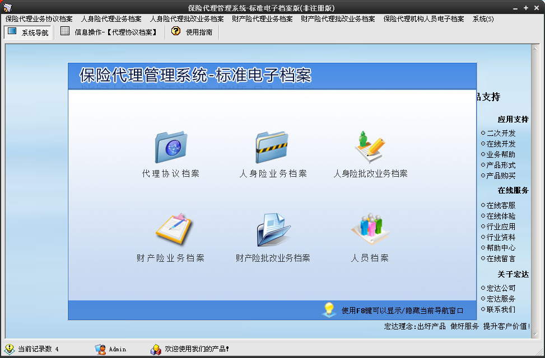545x358 pixels.
Task: Open the 系统(S) menu
Action: tap(482, 18)
